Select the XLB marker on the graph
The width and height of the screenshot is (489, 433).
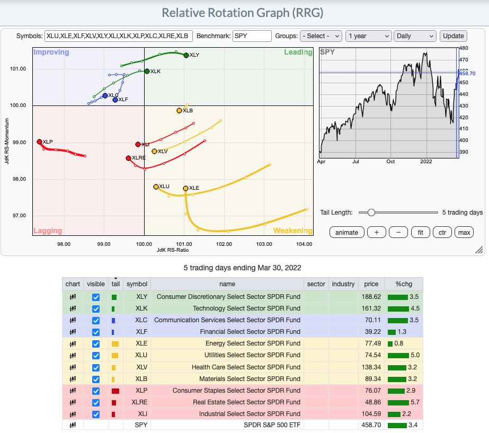pyautogui.click(x=179, y=110)
